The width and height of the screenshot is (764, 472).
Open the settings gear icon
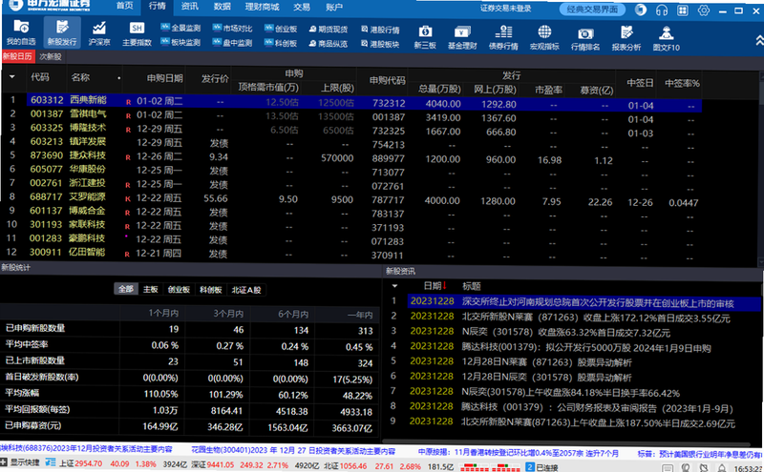703,10
